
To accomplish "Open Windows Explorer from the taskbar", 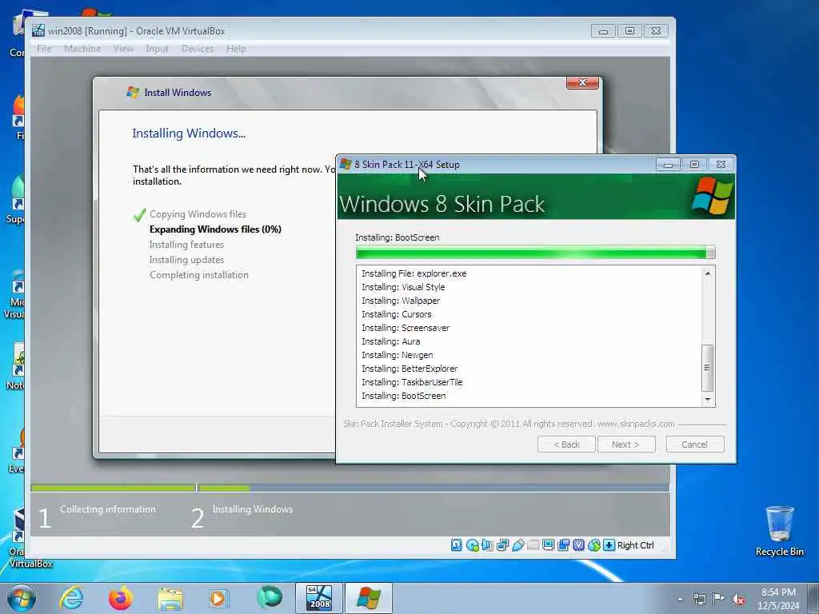I will [x=170, y=599].
